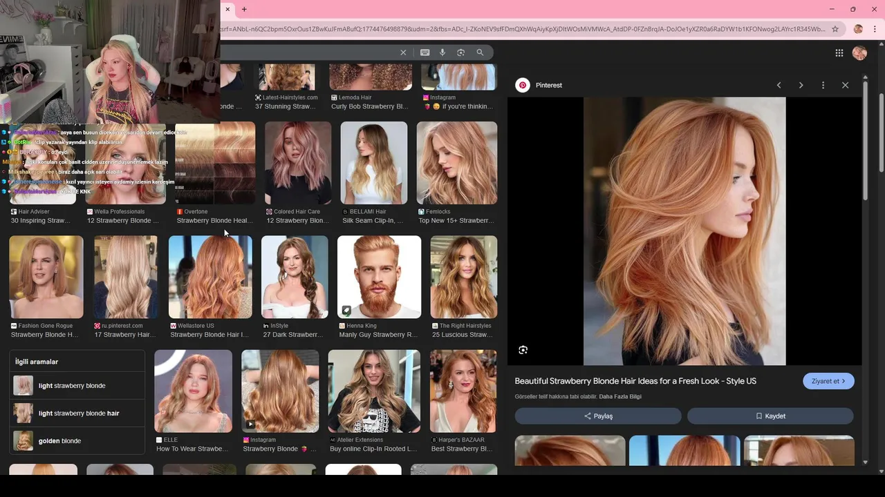This screenshot has height=497, width=885.
Task: Search by image with Google Lens
Action: tap(461, 52)
